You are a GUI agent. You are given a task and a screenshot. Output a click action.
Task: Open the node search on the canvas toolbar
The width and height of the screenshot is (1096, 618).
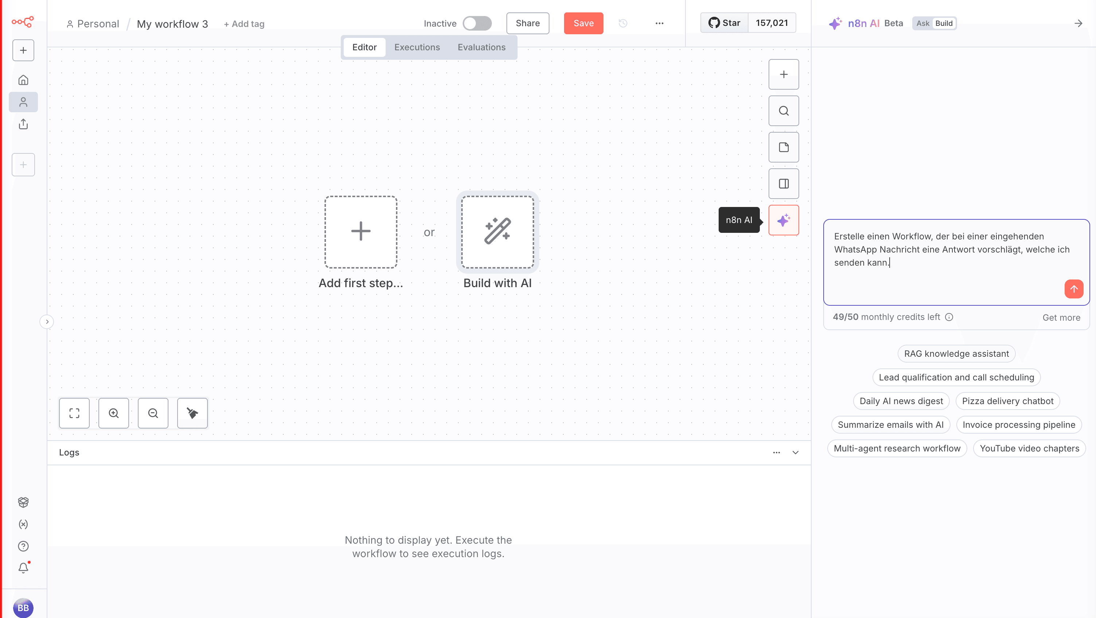[x=783, y=110]
